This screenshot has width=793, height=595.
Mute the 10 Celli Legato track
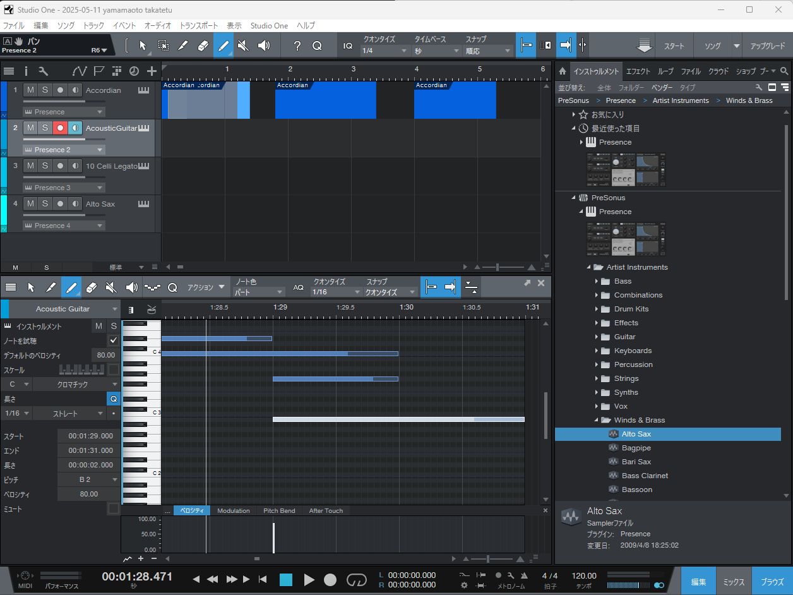coord(30,166)
